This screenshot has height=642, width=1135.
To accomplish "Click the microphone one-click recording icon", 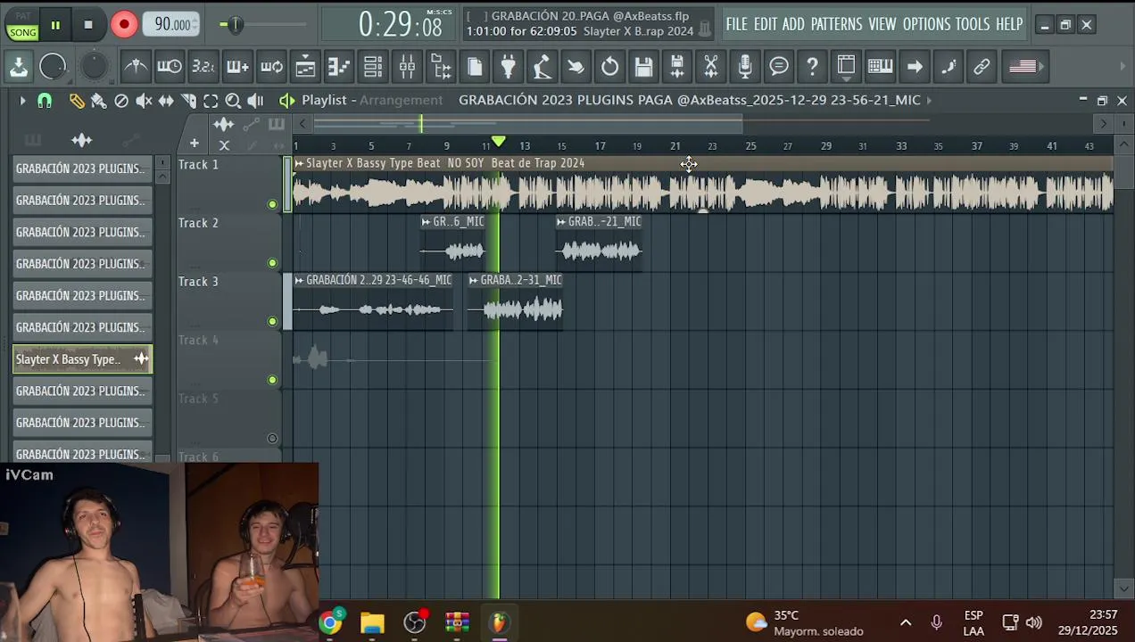I will coord(745,66).
